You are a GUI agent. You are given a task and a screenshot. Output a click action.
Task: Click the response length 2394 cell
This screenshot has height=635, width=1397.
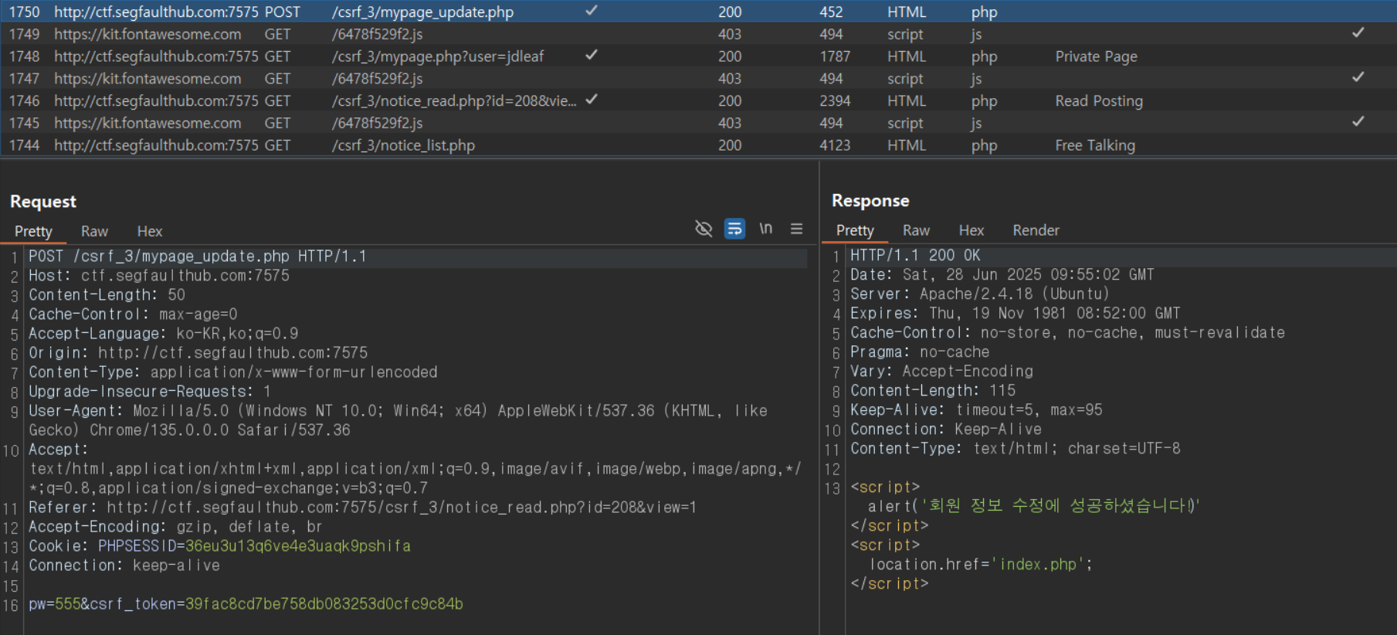coord(835,101)
